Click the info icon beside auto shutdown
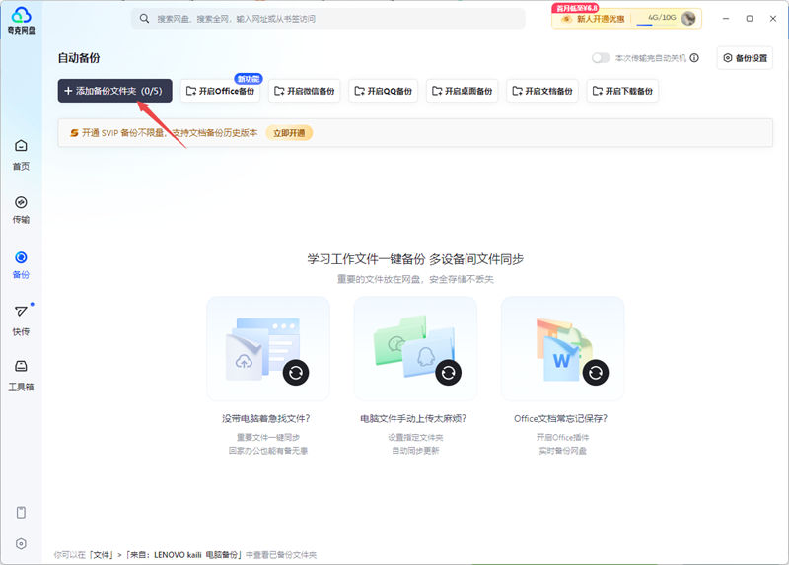The width and height of the screenshot is (789, 565). click(694, 58)
